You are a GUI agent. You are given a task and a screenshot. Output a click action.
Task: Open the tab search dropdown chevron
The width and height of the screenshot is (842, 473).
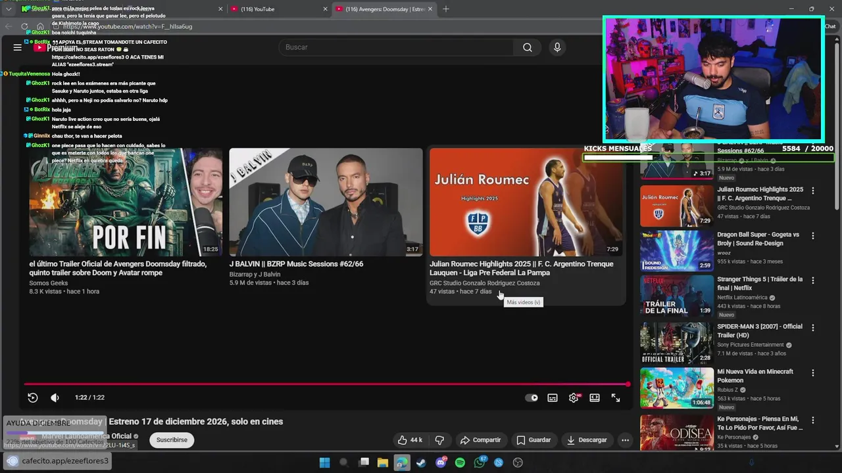click(x=9, y=9)
